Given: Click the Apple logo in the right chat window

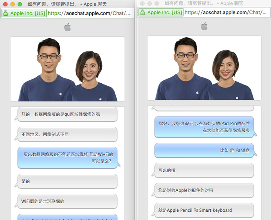Looking at the screenshot, I should [x=204, y=26].
